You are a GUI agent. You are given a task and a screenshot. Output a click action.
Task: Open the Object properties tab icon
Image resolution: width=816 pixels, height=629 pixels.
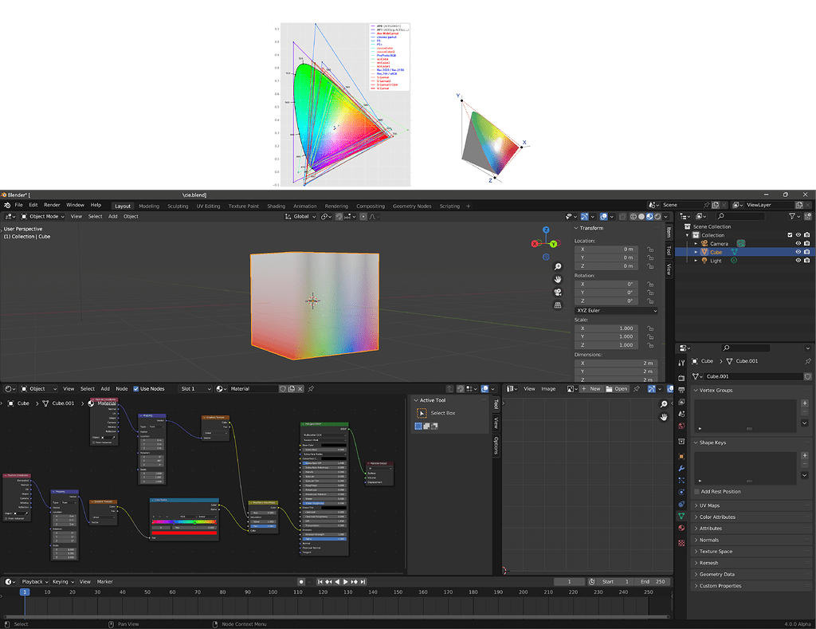pos(681,457)
